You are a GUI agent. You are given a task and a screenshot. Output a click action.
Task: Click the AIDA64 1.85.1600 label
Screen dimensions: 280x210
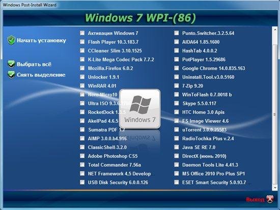click(x=201, y=42)
